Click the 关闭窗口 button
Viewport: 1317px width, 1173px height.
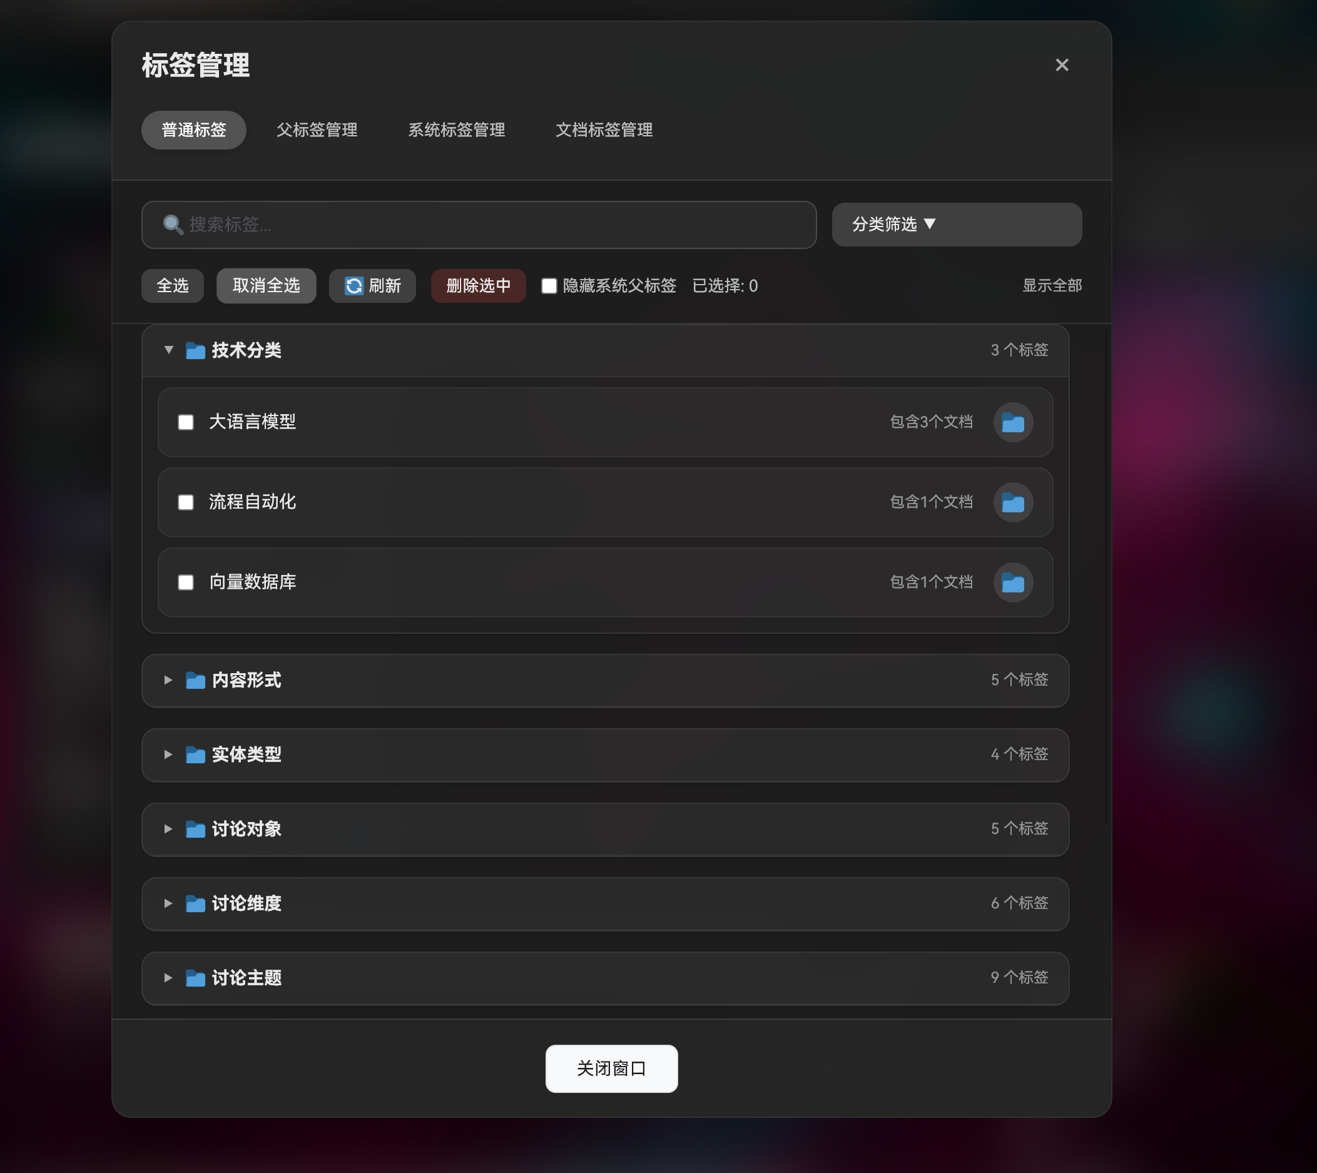pos(611,1068)
